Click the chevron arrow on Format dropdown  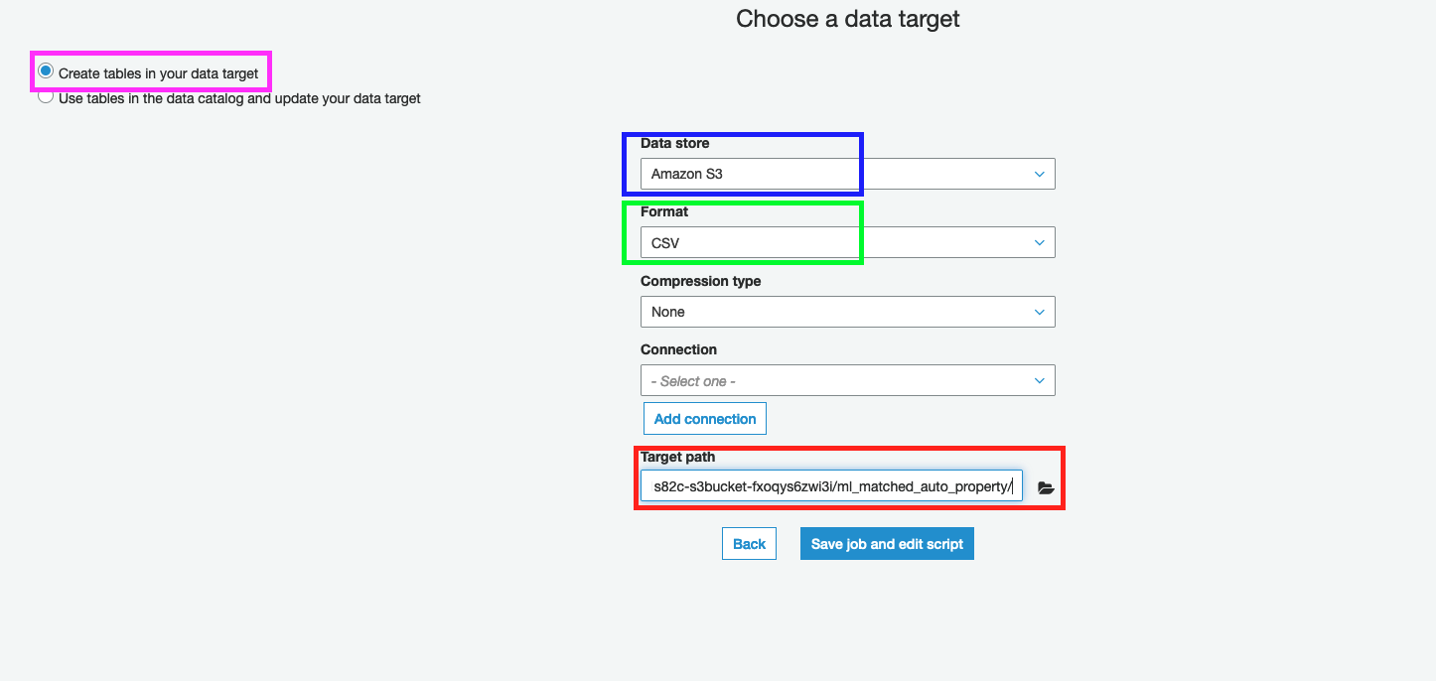point(1040,242)
